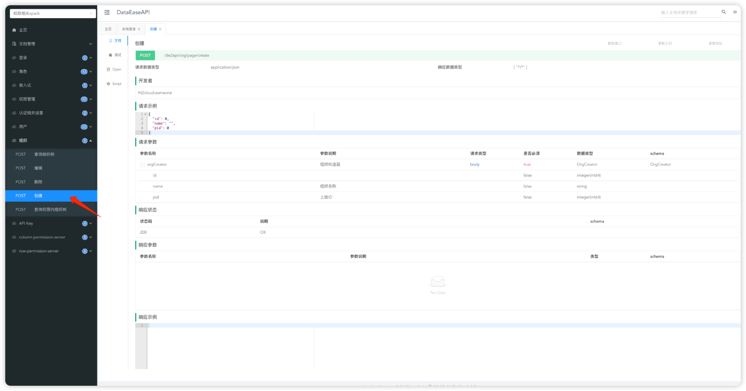Expand the API Key group chevron
The height and width of the screenshot is (391, 746).
(90, 223)
